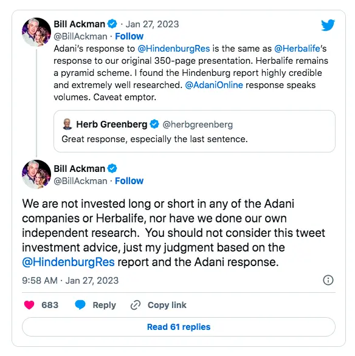Open the tweet info circle icon
The height and width of the screenshot is (356, 355).
[x=328, y=280]
